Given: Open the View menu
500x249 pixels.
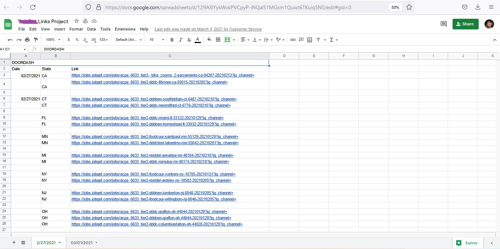Looking at the screenshot, I should (45, 29).
